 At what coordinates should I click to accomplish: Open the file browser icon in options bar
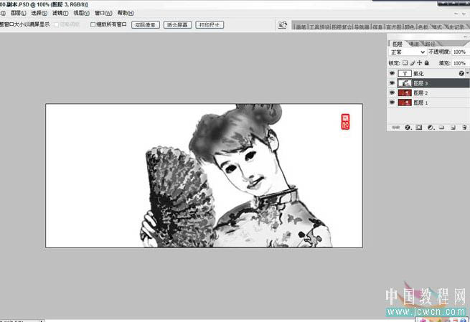[283, 25]
